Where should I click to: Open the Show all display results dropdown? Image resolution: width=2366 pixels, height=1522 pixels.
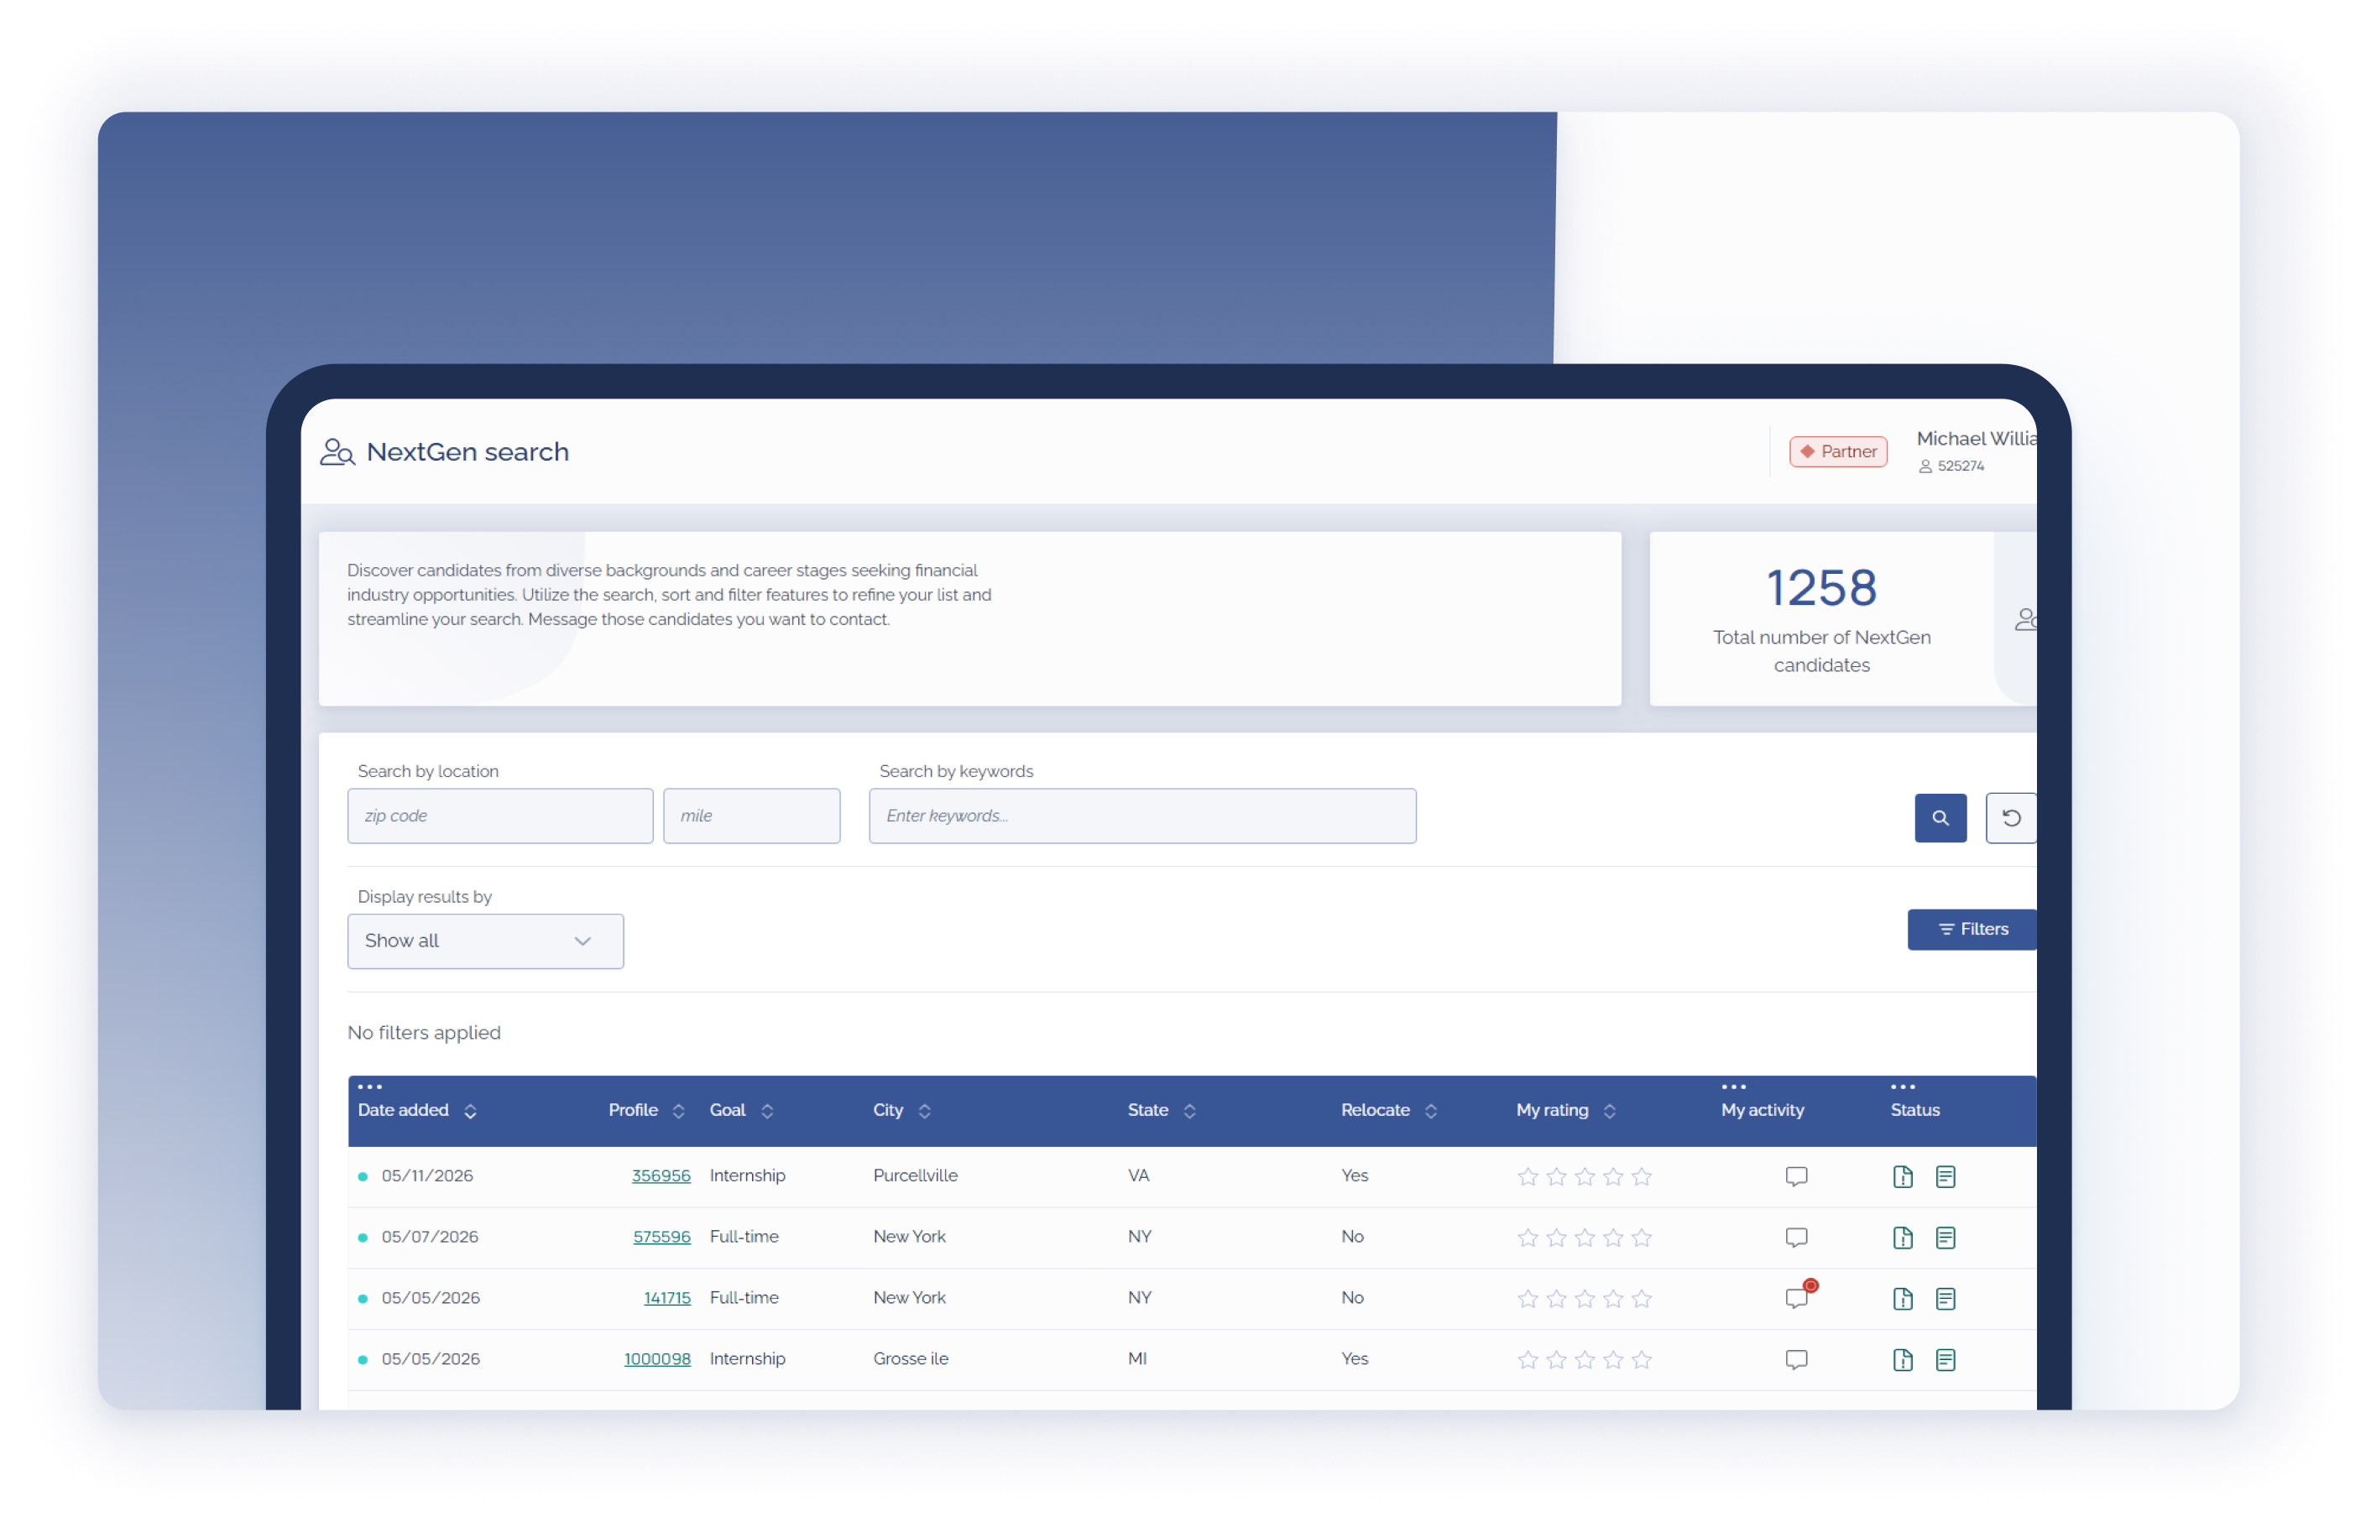(x=484, y=941)
